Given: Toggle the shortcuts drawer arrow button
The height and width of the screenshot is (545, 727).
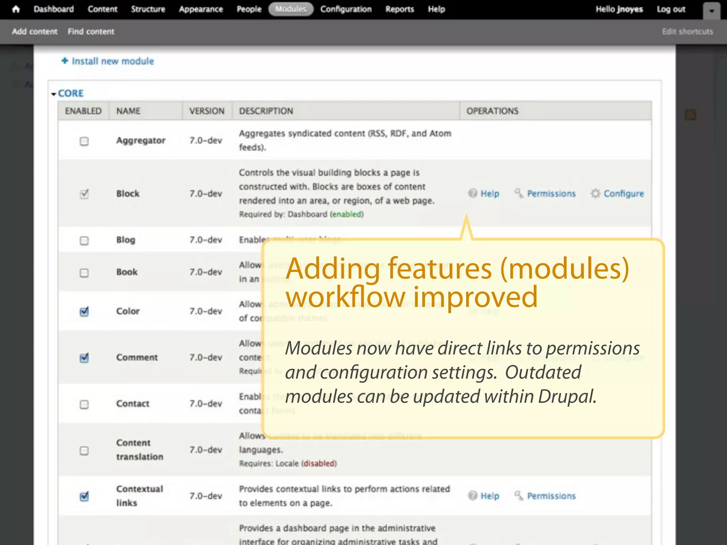Looking at the screenshot, I should click(711, 11).
